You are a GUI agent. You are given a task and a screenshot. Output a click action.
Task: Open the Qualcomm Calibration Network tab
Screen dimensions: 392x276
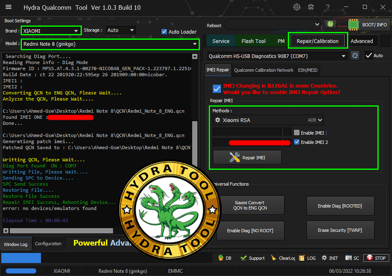coord(263,70)
